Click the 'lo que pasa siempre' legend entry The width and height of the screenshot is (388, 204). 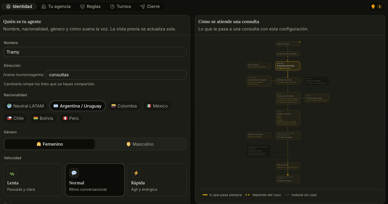pos(222,195)
